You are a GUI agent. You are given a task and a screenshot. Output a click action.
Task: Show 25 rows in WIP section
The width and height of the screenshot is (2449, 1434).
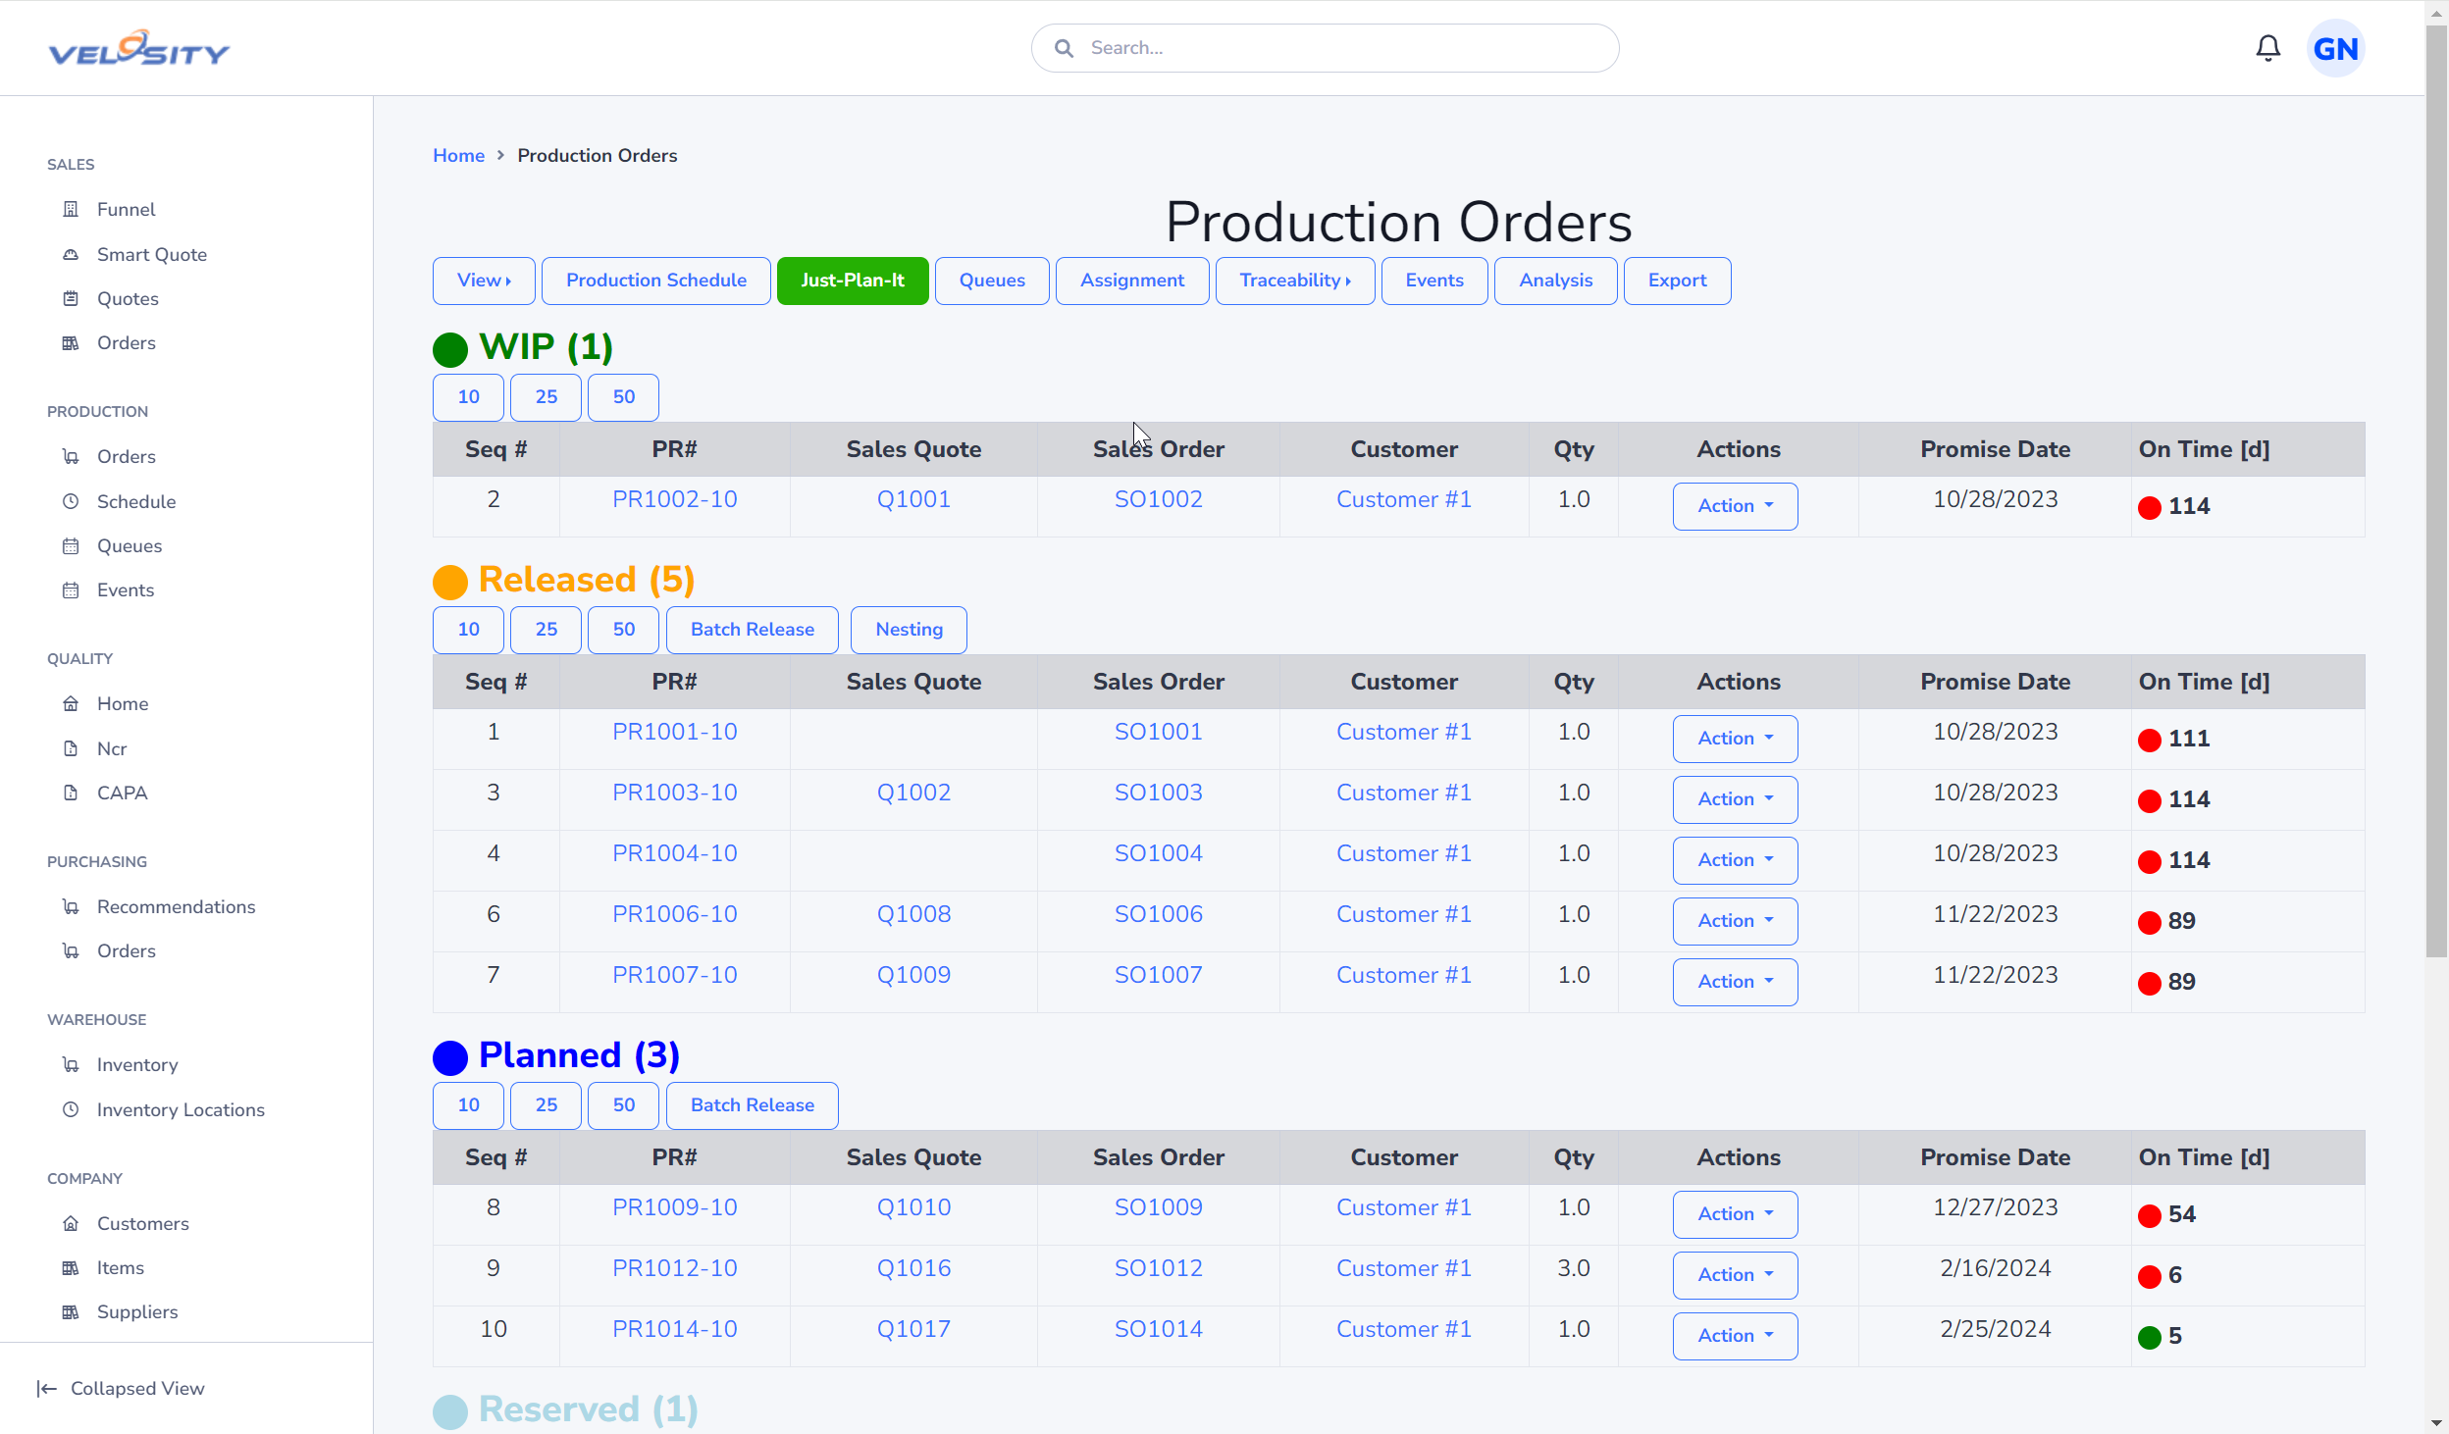[x=546, y=397]
